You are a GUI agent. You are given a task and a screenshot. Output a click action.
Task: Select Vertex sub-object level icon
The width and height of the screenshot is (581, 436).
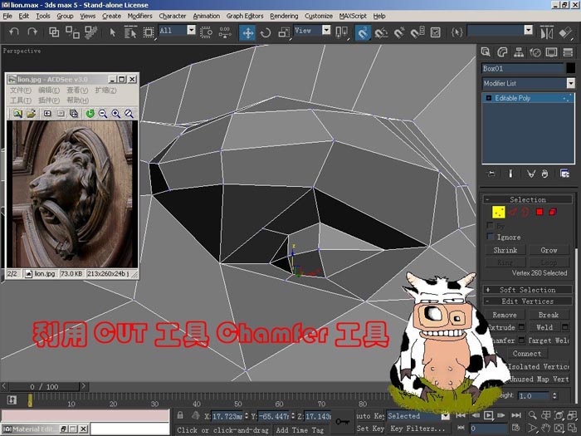coord(498,212)
